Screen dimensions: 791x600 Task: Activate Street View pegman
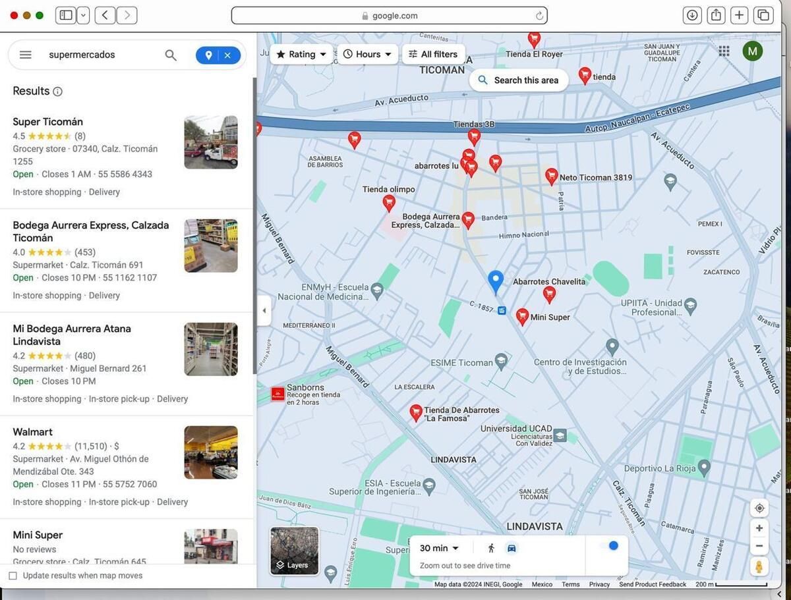pyautogui.click(x=759, y=566)
